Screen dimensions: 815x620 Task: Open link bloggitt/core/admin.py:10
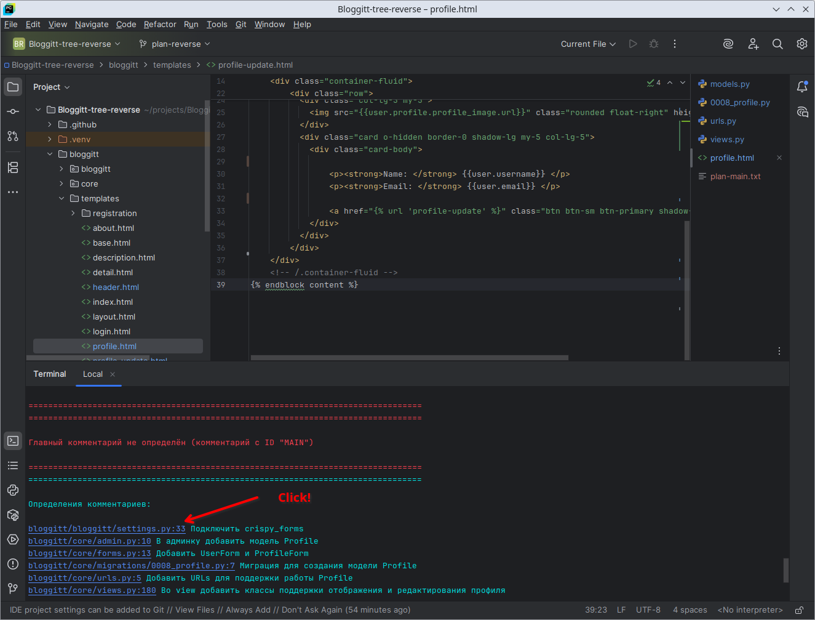click(x=89, y=541)
